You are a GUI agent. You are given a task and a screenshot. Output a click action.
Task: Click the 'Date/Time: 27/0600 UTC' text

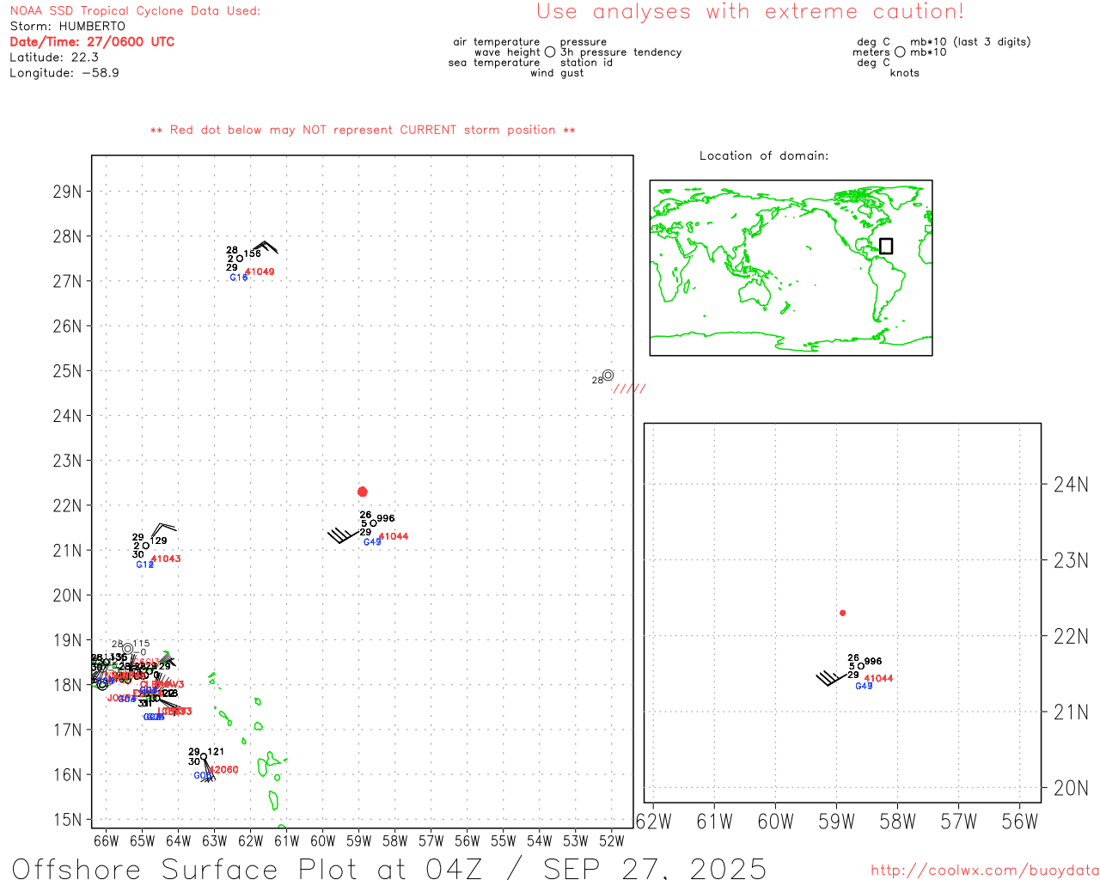(92, 42)
